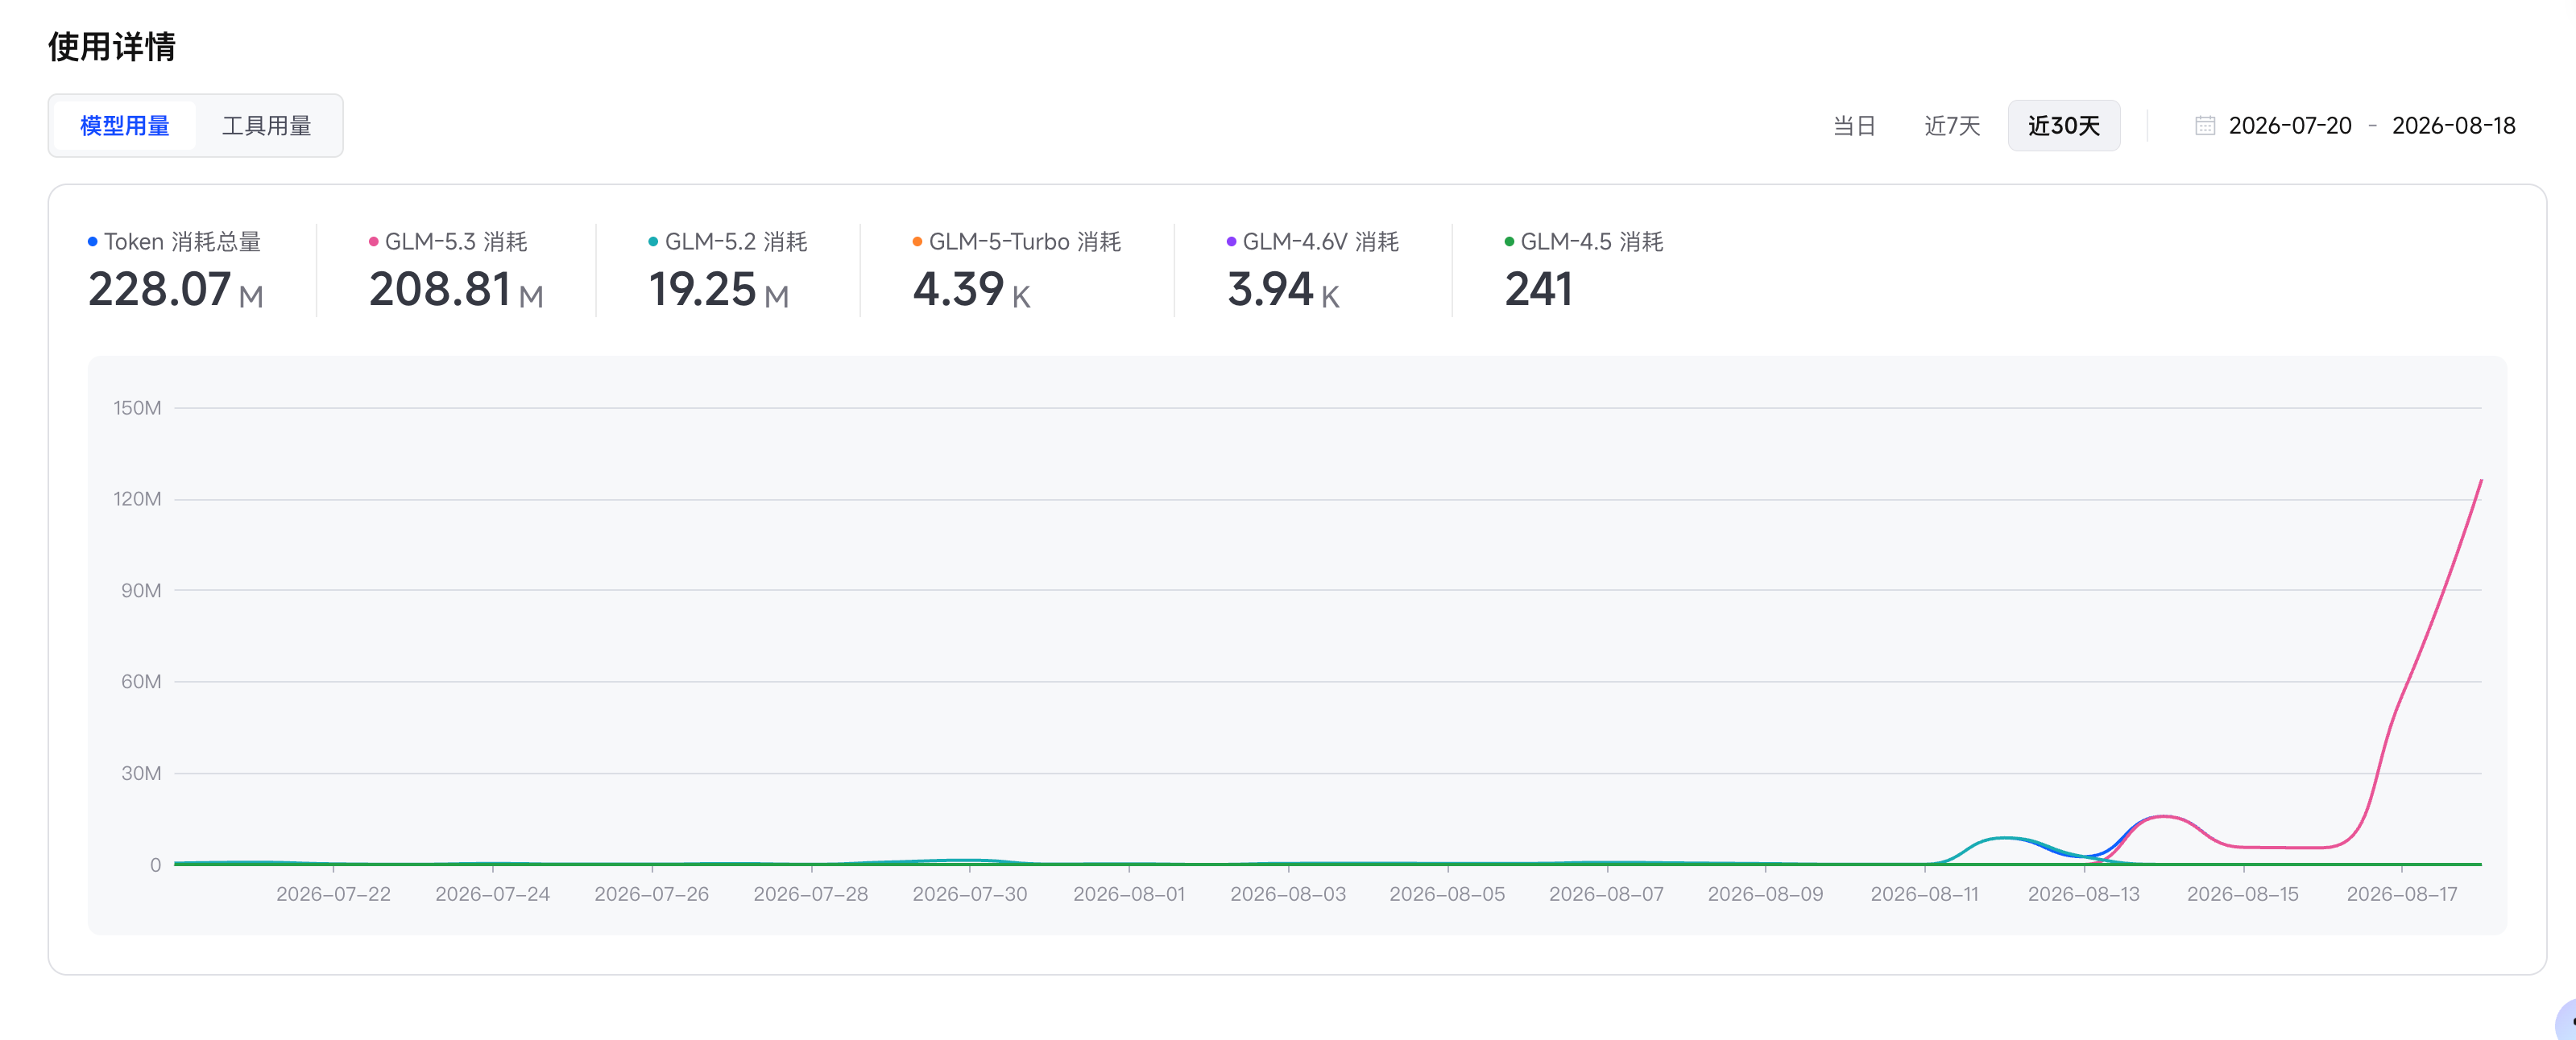
Task: Click the 30M y-axis label
Action: [x=141, y=774]
